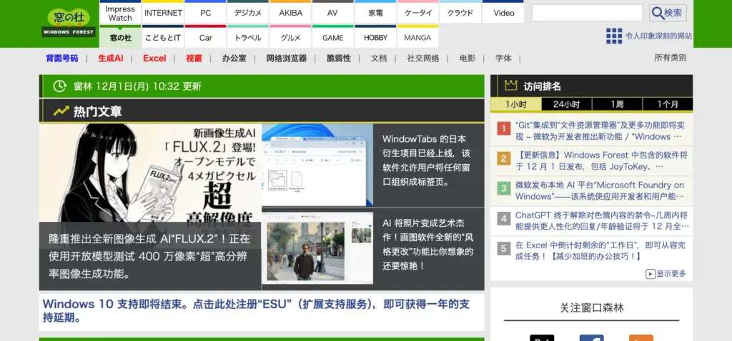Open the ChatGPT 解除禁令 ranking article
The image size is (732, 341).
click(602, 221)
